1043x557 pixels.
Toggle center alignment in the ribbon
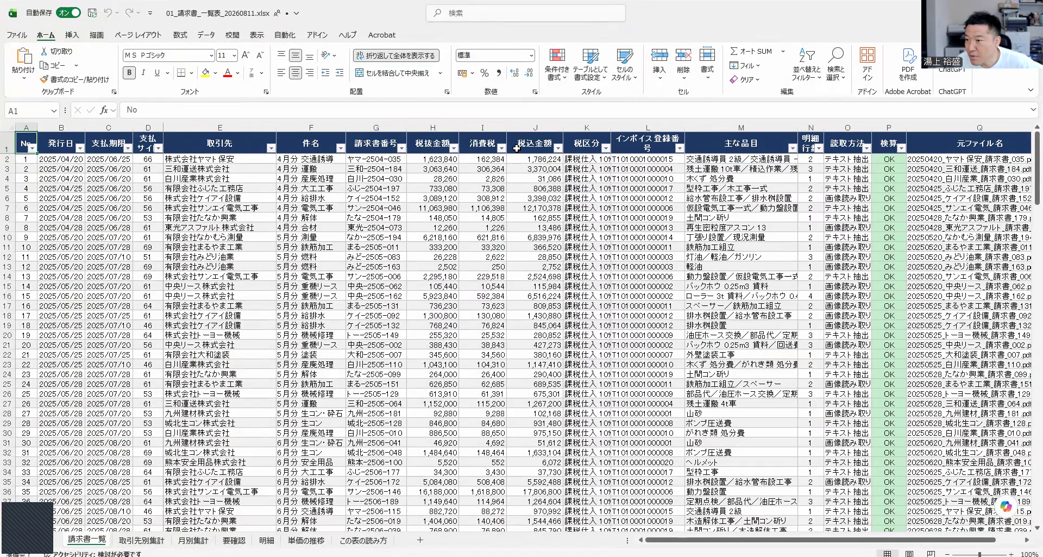295,72
